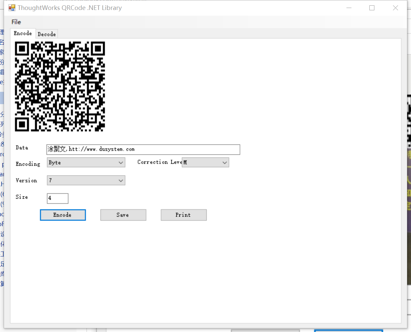Click the Size input field
The width and height of the screenshot is (411, 332).
[58, 198]
